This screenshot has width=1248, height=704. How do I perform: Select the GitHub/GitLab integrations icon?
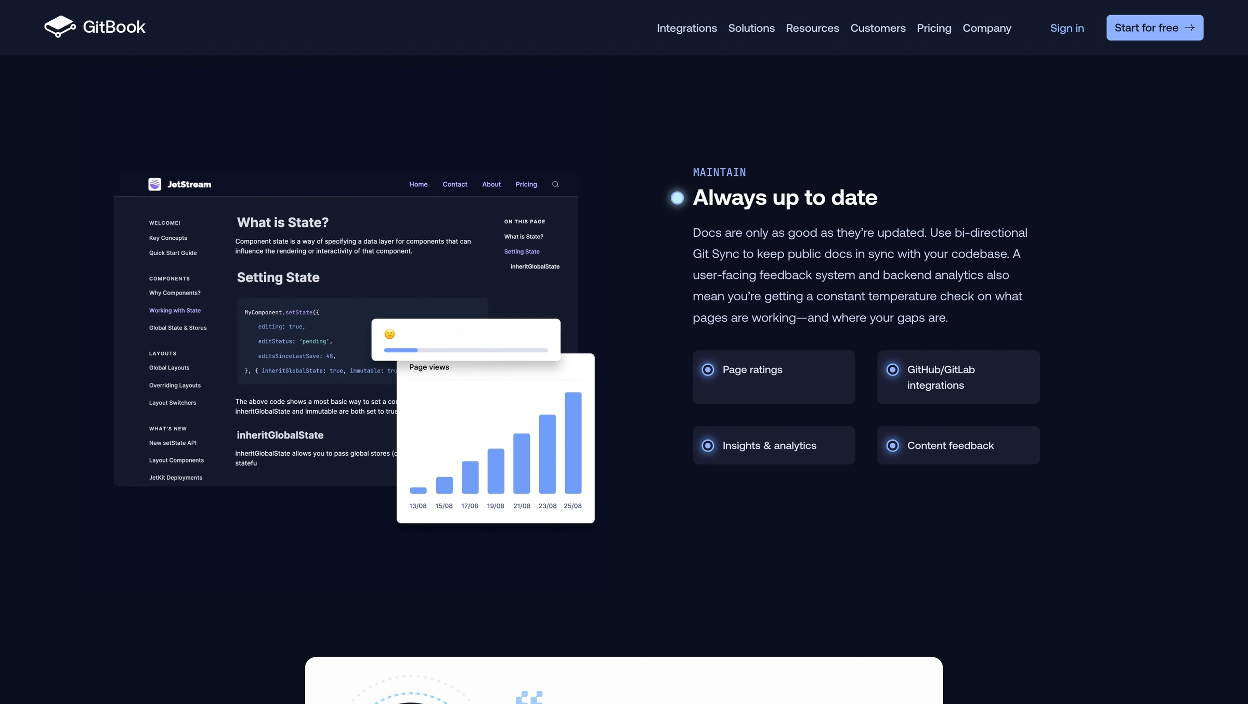click(892, 369)
